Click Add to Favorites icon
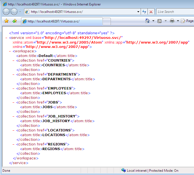194x175 pixels. 15,21
